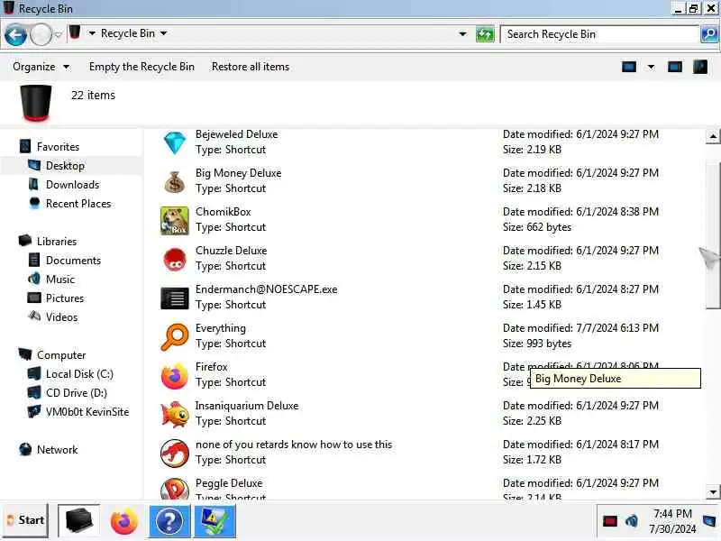Select Computer in the navigation pane

(61, 355)
